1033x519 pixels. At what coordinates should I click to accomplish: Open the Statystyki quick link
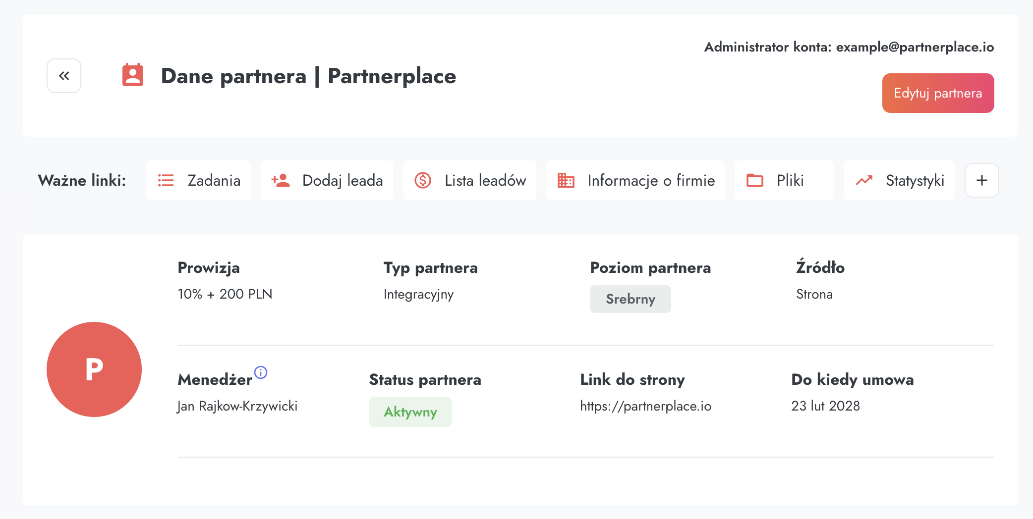coord(915,180)
